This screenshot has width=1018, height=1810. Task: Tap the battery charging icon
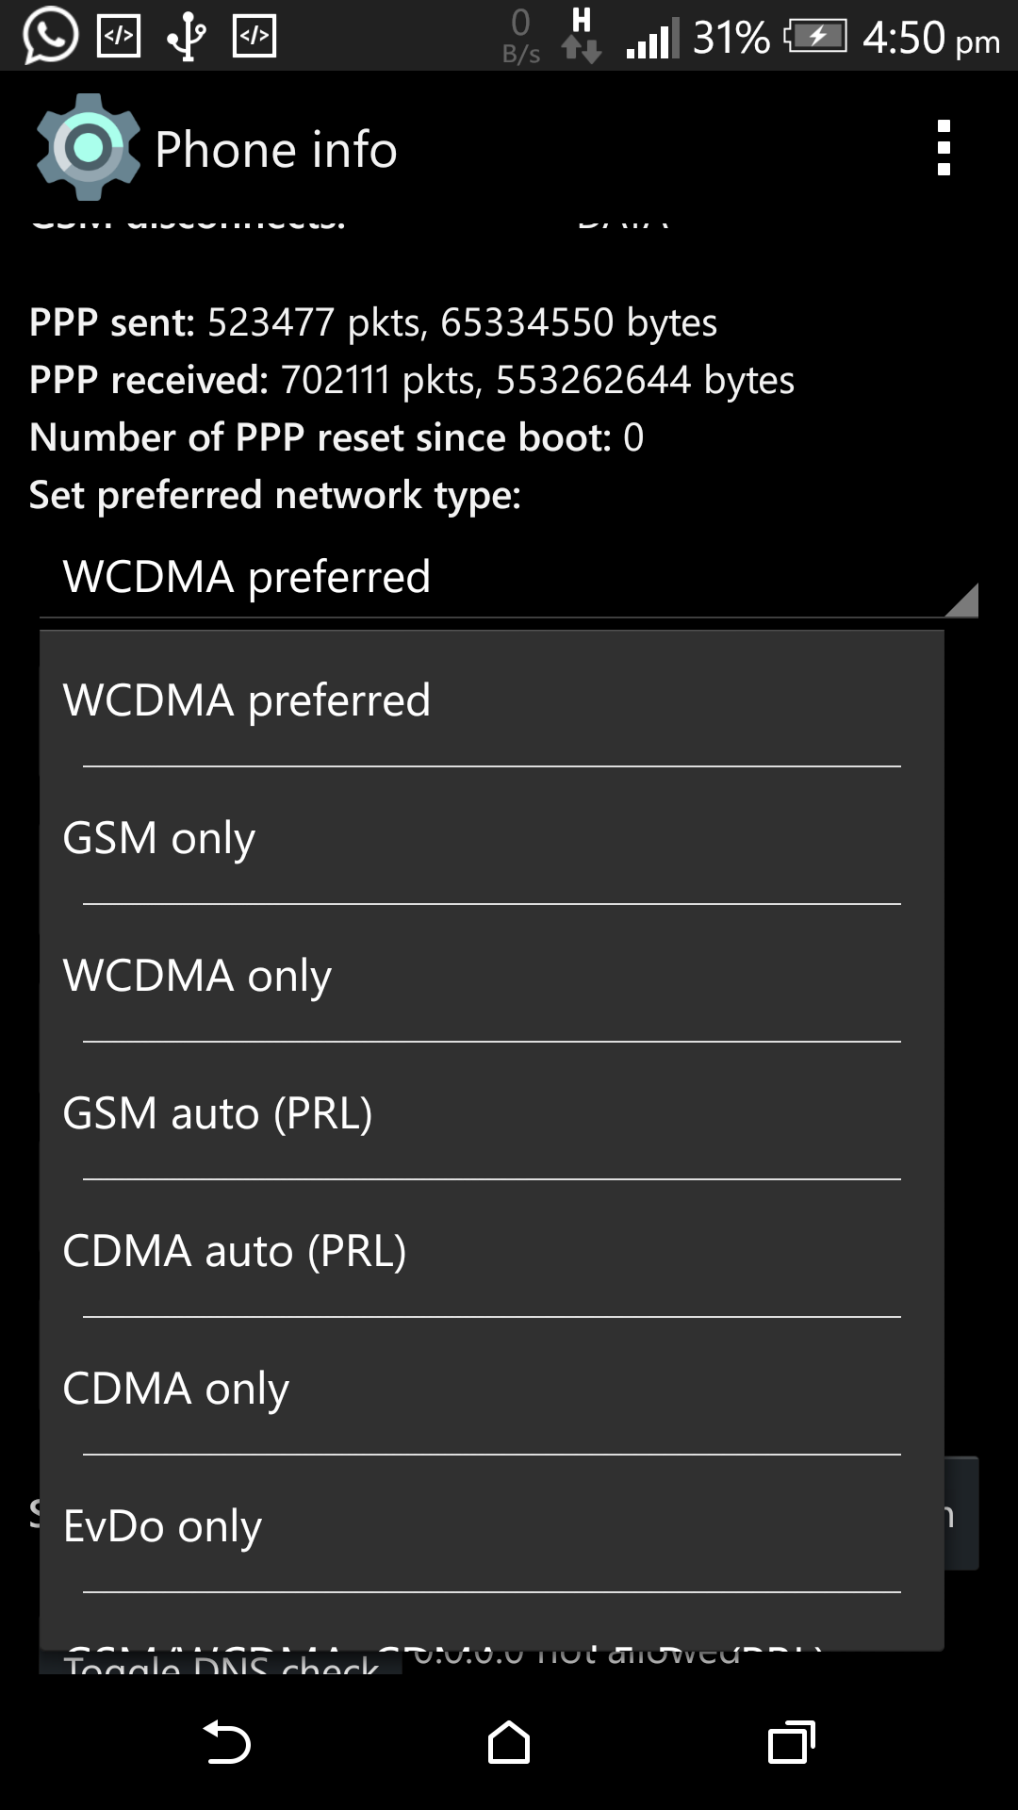[814, 37]
